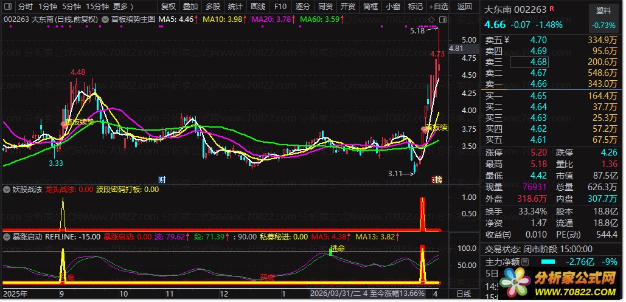Viewport: 626px width, 302px height.
Task: Click the 3.11 low price annotation
Action: (x=395, y=174)
